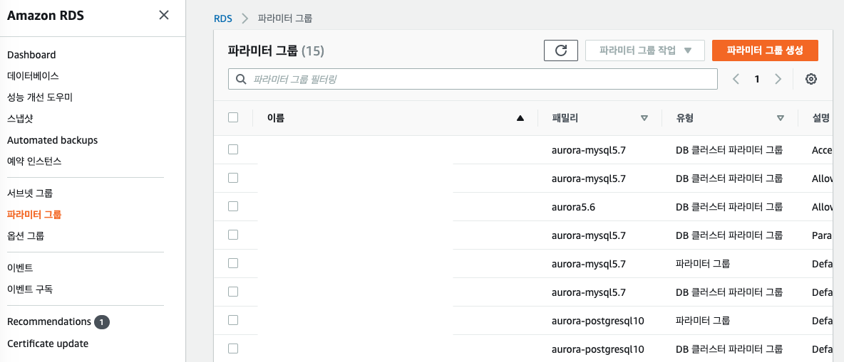Select the aurora5.6 row checkbox
Viewport: 844px width, 362px height.
233,206
